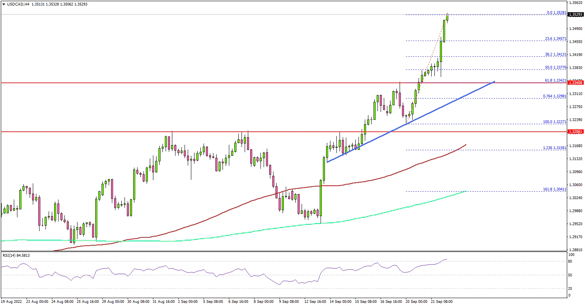Click the green moving average's right end
Viewport: 585px width, 306px height.
(466, 191)
